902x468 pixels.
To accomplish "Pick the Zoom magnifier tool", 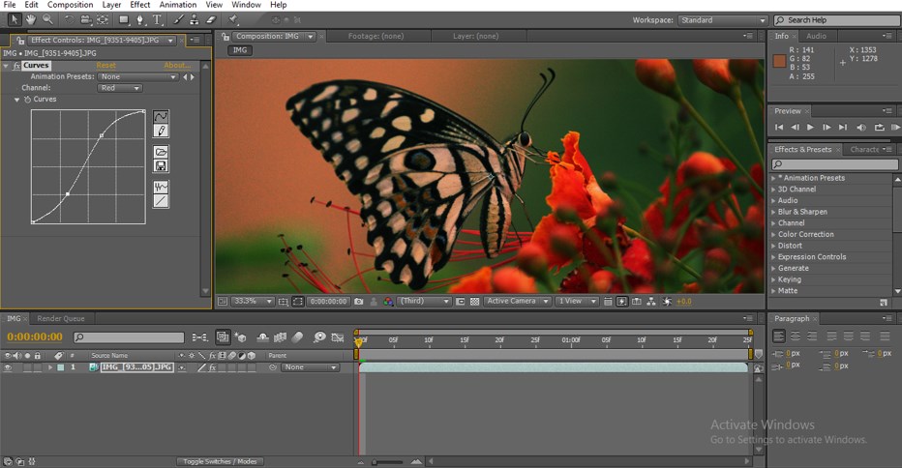I will [47, 19].
